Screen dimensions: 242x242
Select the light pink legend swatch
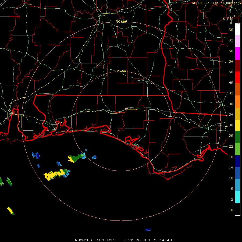237,41
